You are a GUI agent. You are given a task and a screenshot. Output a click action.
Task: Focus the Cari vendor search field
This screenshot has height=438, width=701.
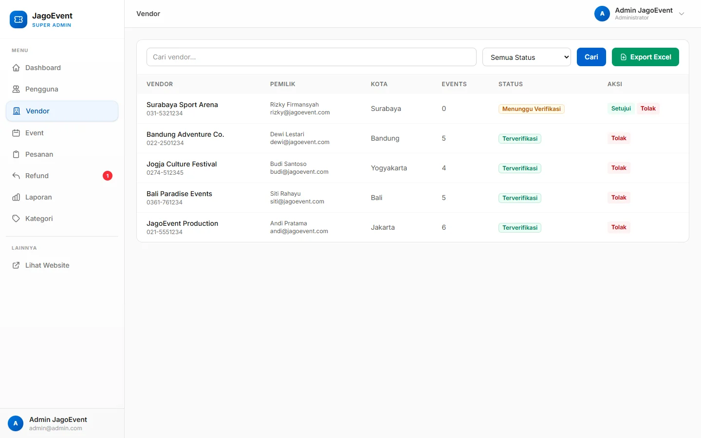pyautogui.click(x=312, y=57)
